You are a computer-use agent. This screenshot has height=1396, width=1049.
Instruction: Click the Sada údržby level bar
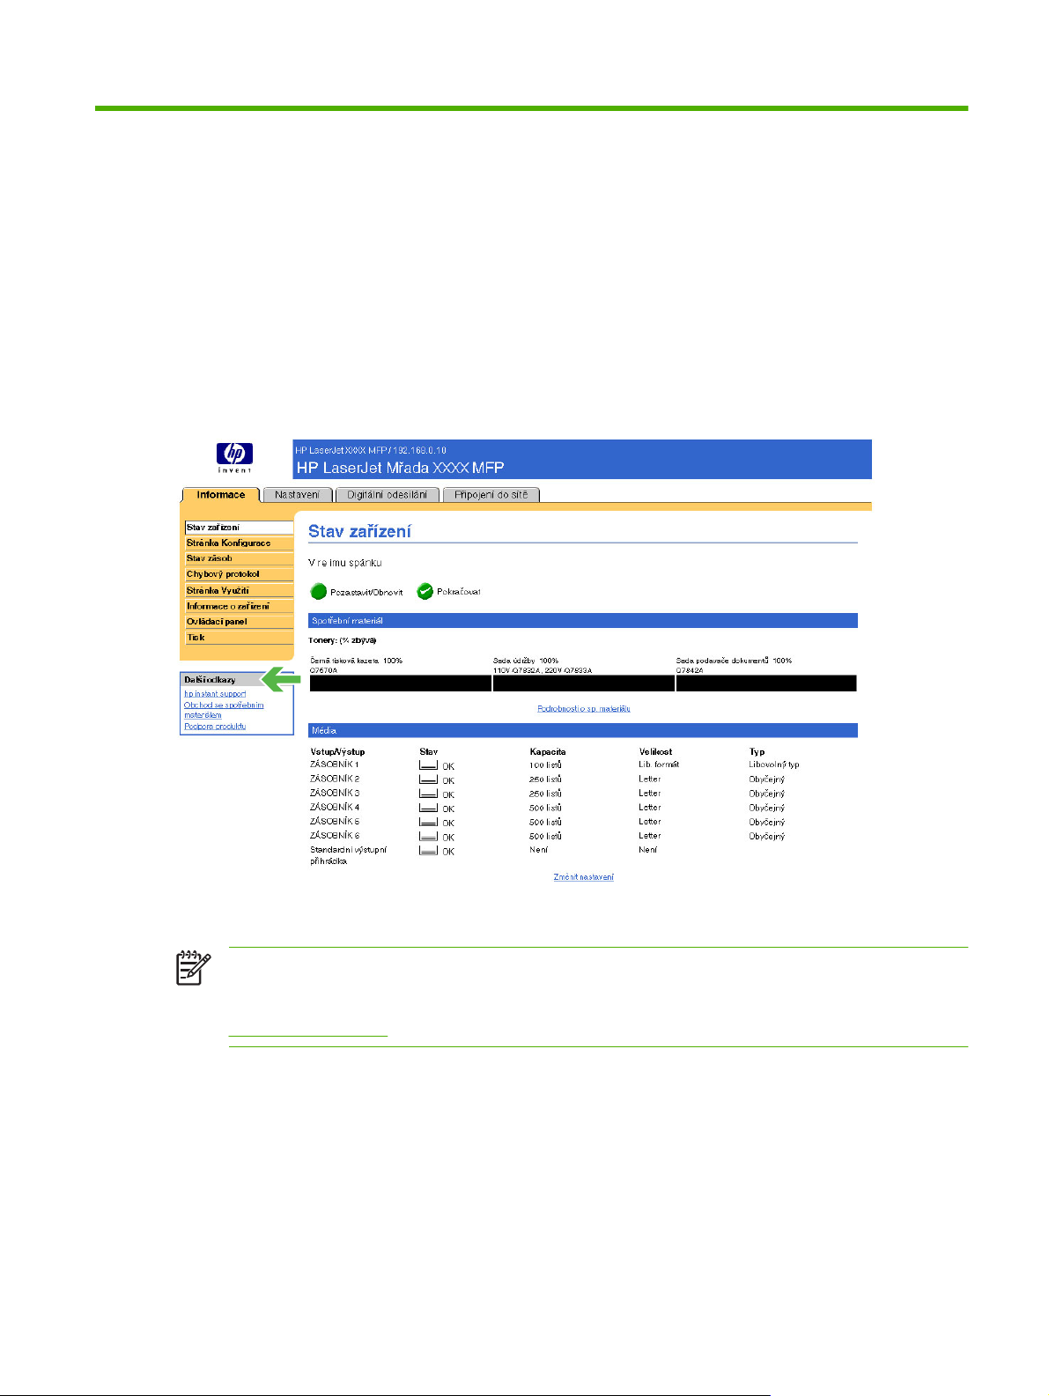point(584,683)
